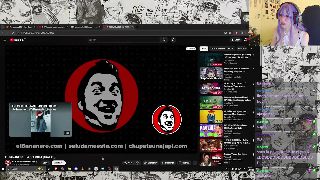Go back with the browser back arrow
This screenshot has width=320, height=180.
[3, 33]
